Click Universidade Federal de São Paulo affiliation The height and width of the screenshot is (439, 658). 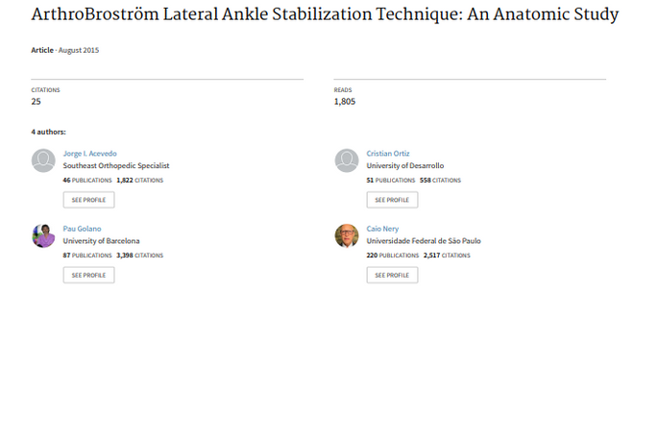coord(424,241)
